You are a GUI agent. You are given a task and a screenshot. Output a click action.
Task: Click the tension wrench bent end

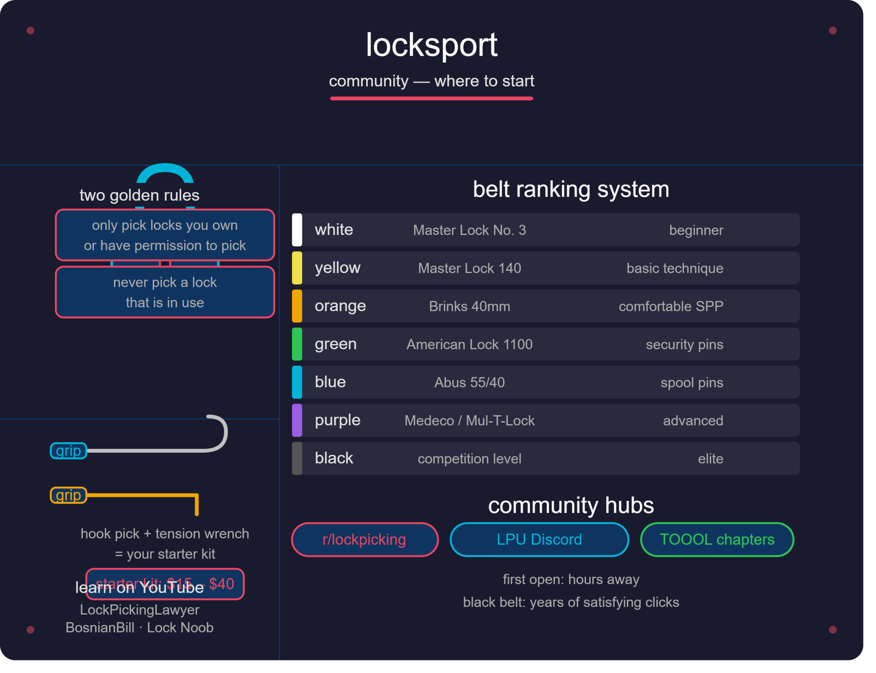coord(197,504)
